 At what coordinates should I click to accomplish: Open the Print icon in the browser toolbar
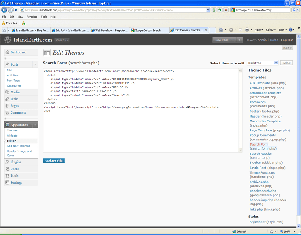pos(247,29)
